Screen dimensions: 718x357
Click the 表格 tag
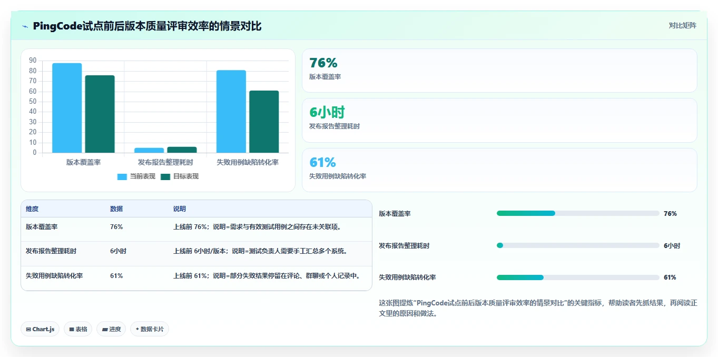[x=78, y=329]
